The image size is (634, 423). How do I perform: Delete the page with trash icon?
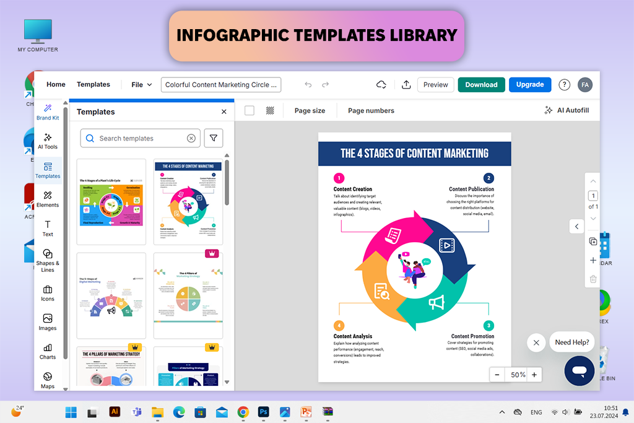pos(593,279)
